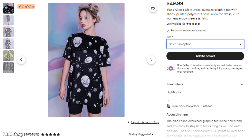Click the Star Seller badge icon
The width and height of the screenshot is (248, 138).
(x=171, y=68)
